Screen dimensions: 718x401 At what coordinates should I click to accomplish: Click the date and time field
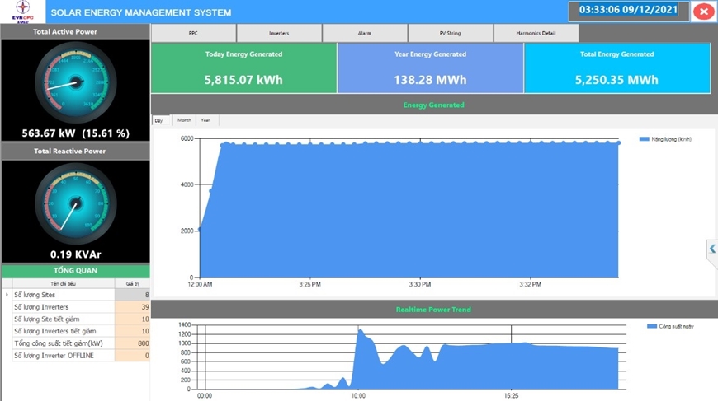[628, 11]
